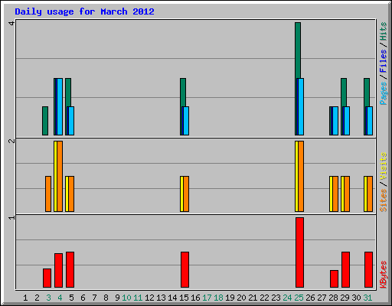392x306 pixels.
Task: Click the y-axis value 1 of the bottom chart
Action: (11, 217)
